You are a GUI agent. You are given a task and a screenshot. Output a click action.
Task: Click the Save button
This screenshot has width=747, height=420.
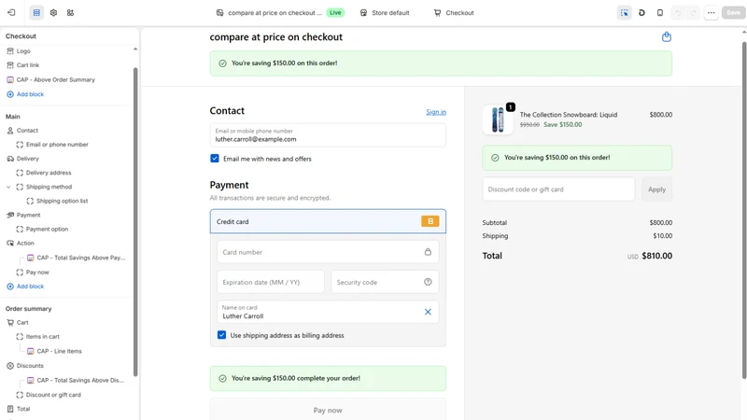coord(734,13)
